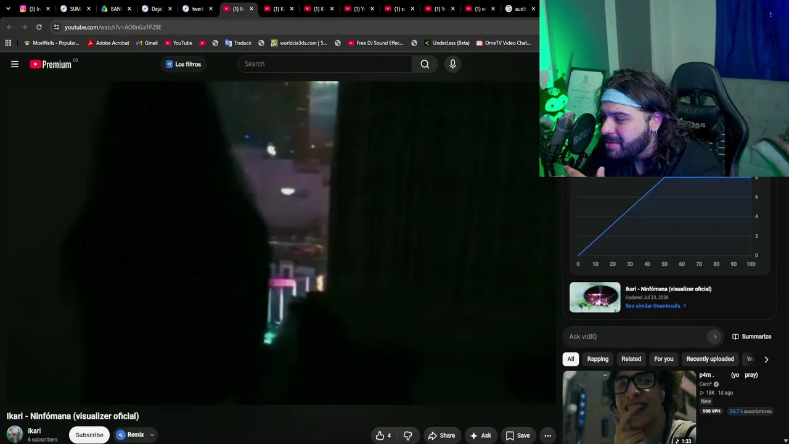
Task: Go back to the previous page
Action: click(9, 27)
